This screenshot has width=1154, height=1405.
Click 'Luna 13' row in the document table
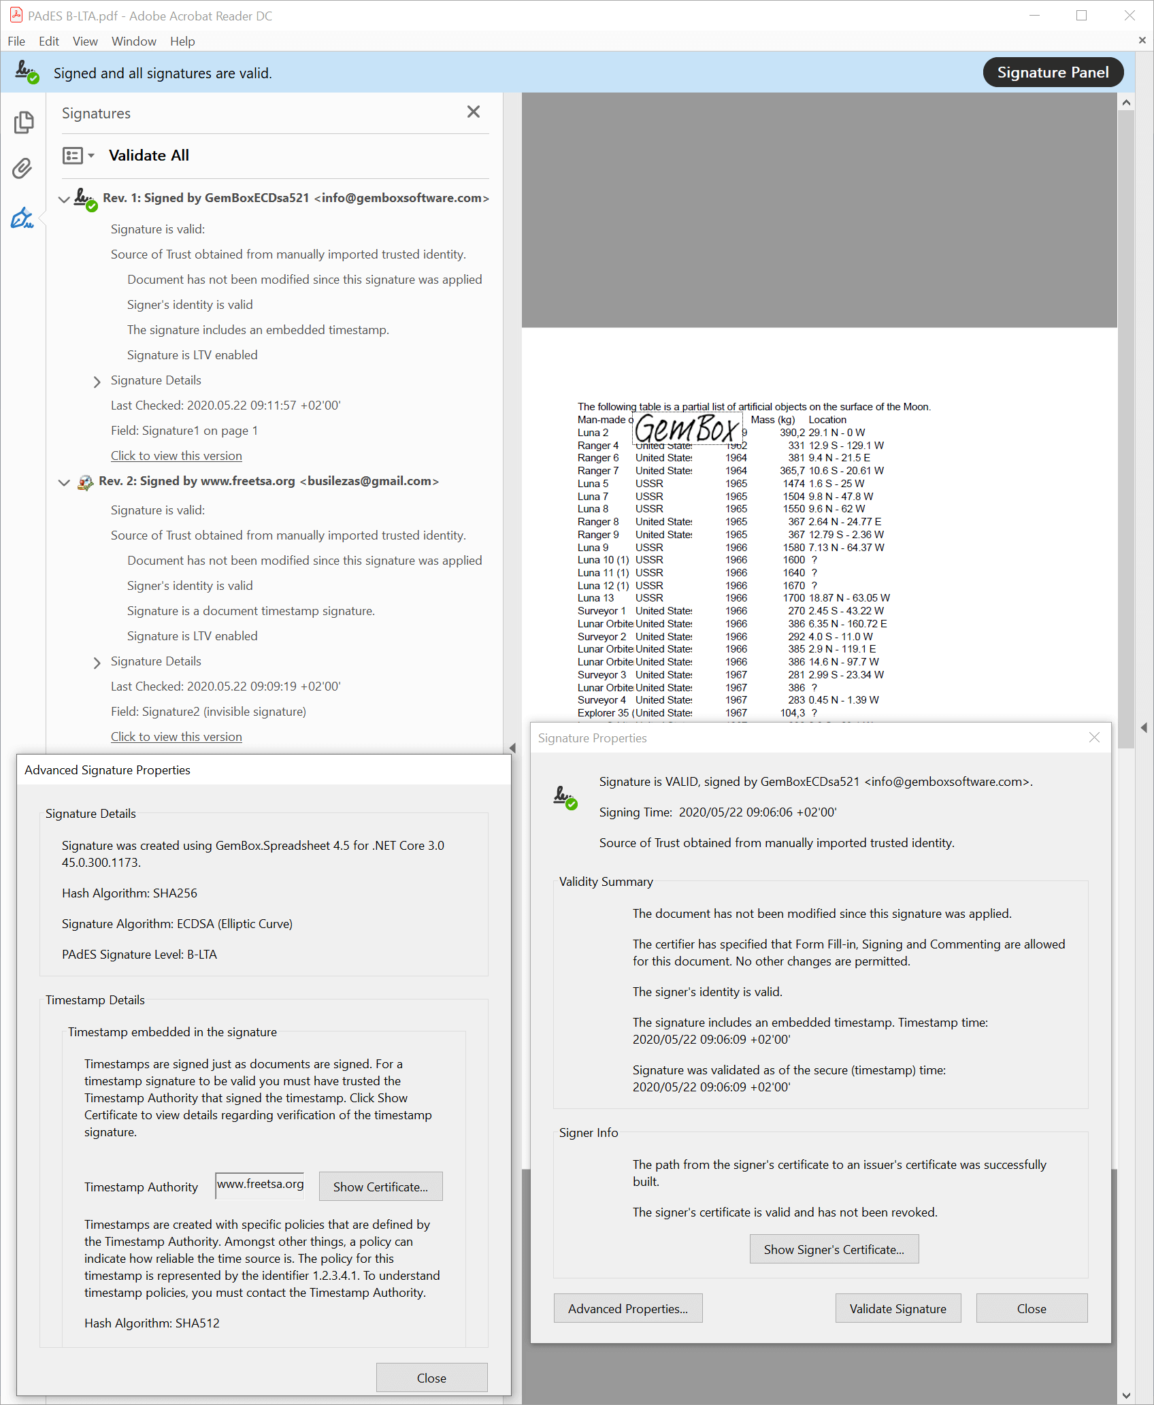coord(733,598)
